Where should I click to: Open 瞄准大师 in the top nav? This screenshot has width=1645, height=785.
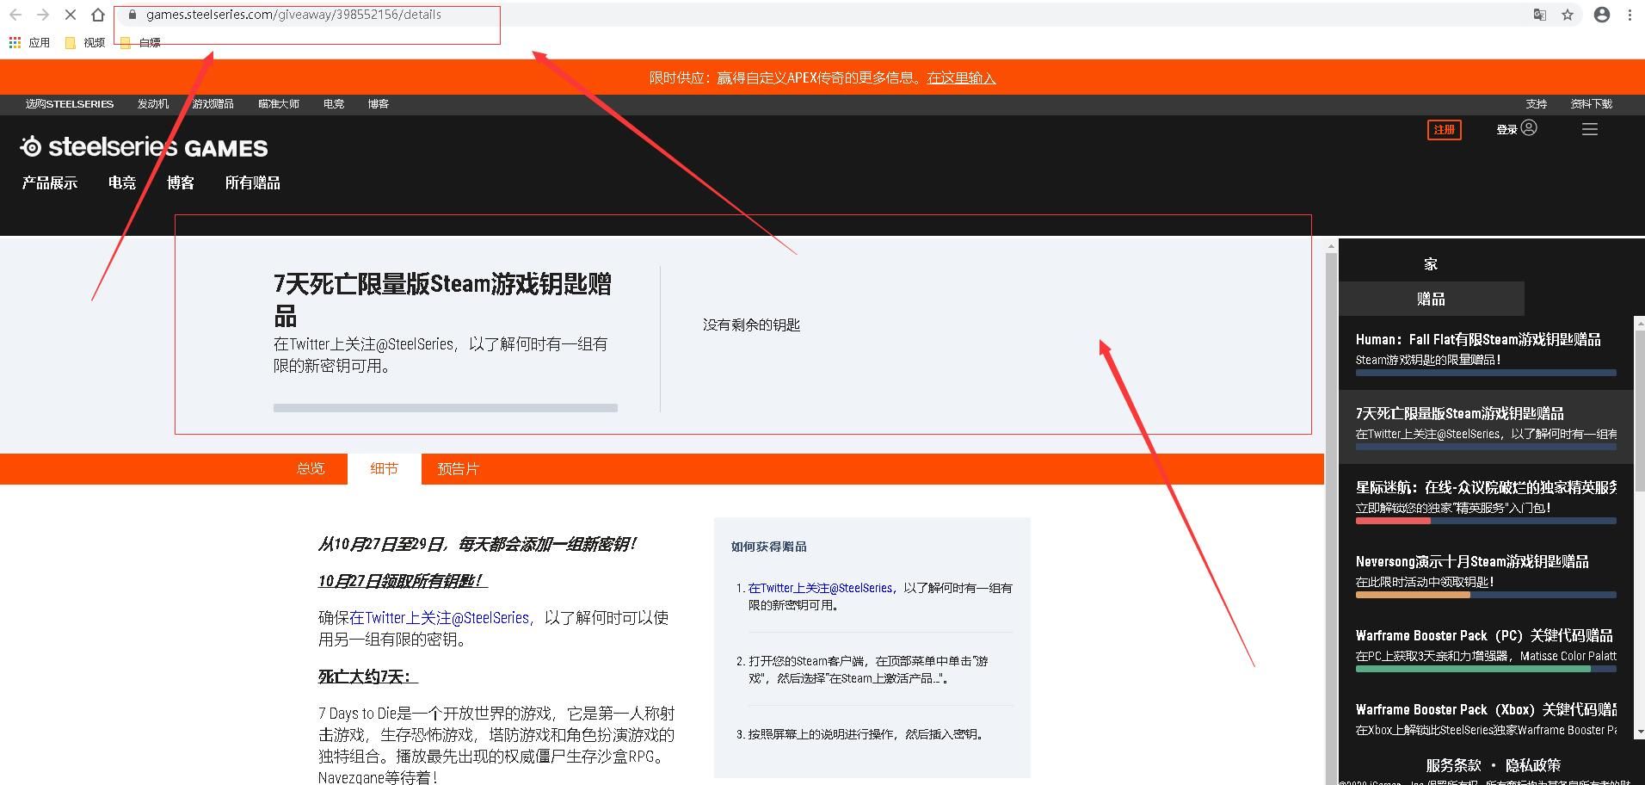[x=279, y=104]
